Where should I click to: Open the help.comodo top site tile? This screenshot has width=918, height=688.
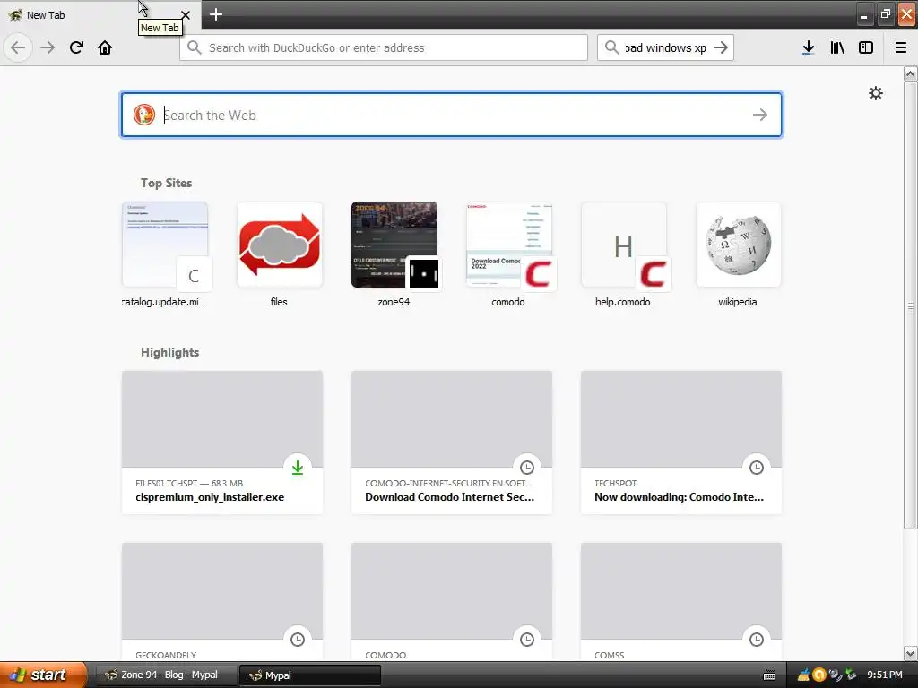[x=624, y=255]
